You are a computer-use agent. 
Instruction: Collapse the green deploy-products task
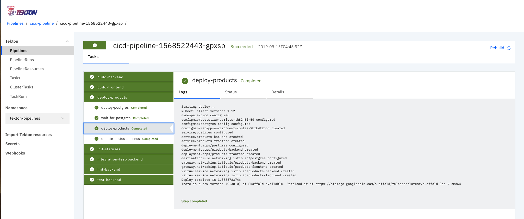coord(129,97)
